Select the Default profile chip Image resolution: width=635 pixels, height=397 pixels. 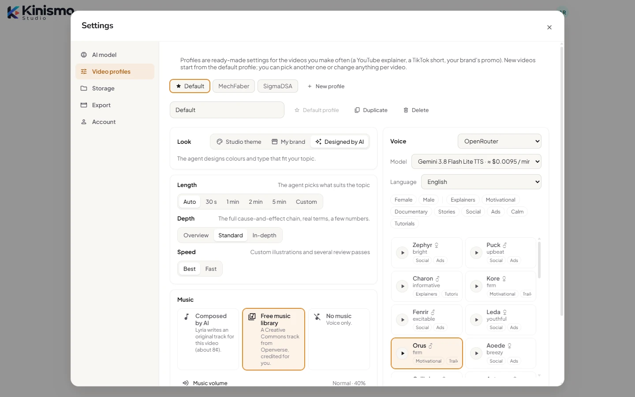(190, 86)
